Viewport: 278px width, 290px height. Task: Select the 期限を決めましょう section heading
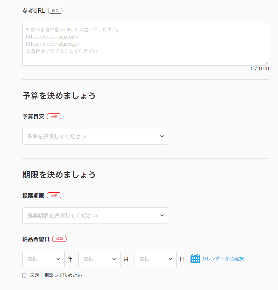(59, 175)
